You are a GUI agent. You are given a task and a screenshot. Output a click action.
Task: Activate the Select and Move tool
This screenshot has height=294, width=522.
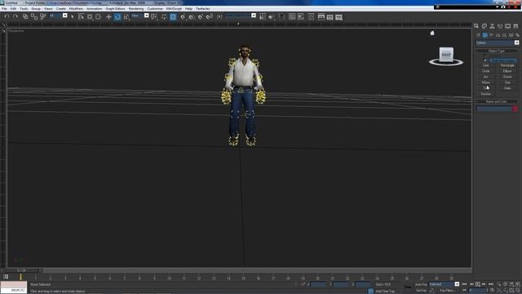(x=108, y=16)
